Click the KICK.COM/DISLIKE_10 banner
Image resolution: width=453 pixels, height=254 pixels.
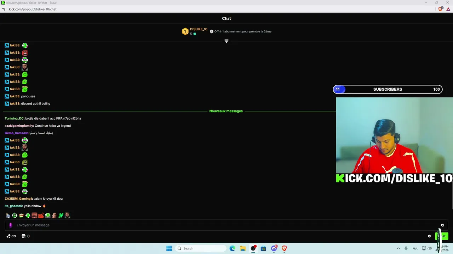tap(394, 178)
